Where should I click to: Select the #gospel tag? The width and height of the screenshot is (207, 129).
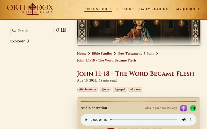click(x=120, y=89)
